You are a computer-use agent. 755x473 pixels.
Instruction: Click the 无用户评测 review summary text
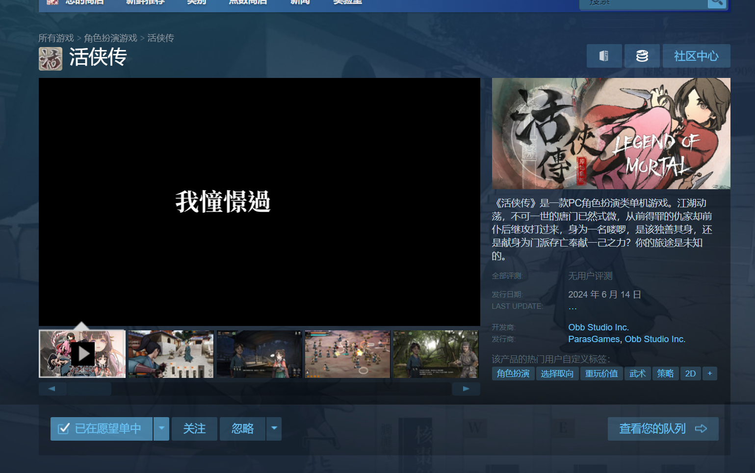tap(590, 276)
